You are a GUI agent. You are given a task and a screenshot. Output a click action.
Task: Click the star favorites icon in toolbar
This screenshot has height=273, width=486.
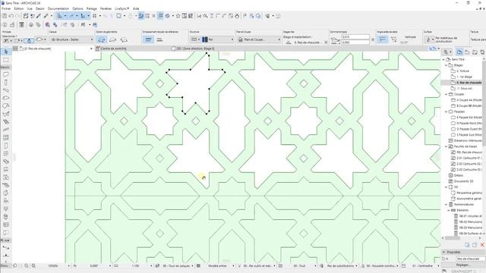pyautogui.click(x=178, y=16)
